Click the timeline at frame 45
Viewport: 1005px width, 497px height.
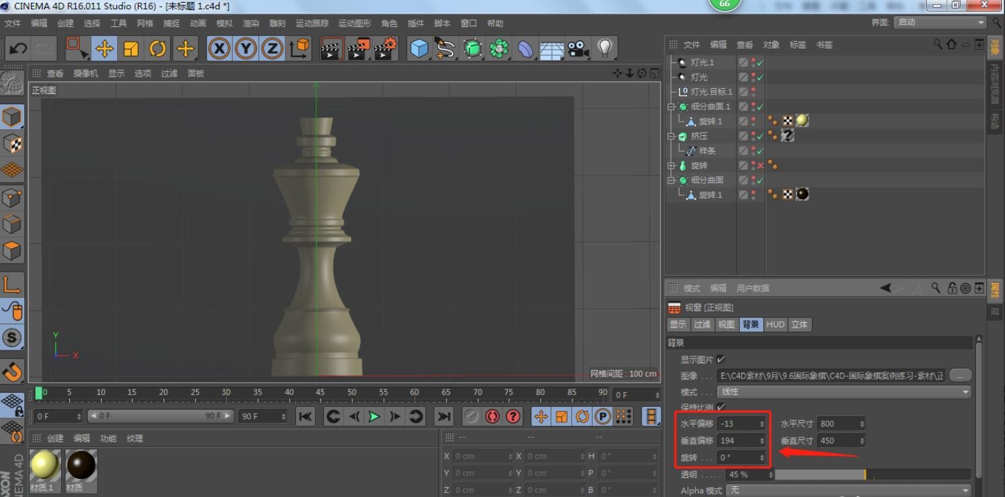tap(320, 393)
